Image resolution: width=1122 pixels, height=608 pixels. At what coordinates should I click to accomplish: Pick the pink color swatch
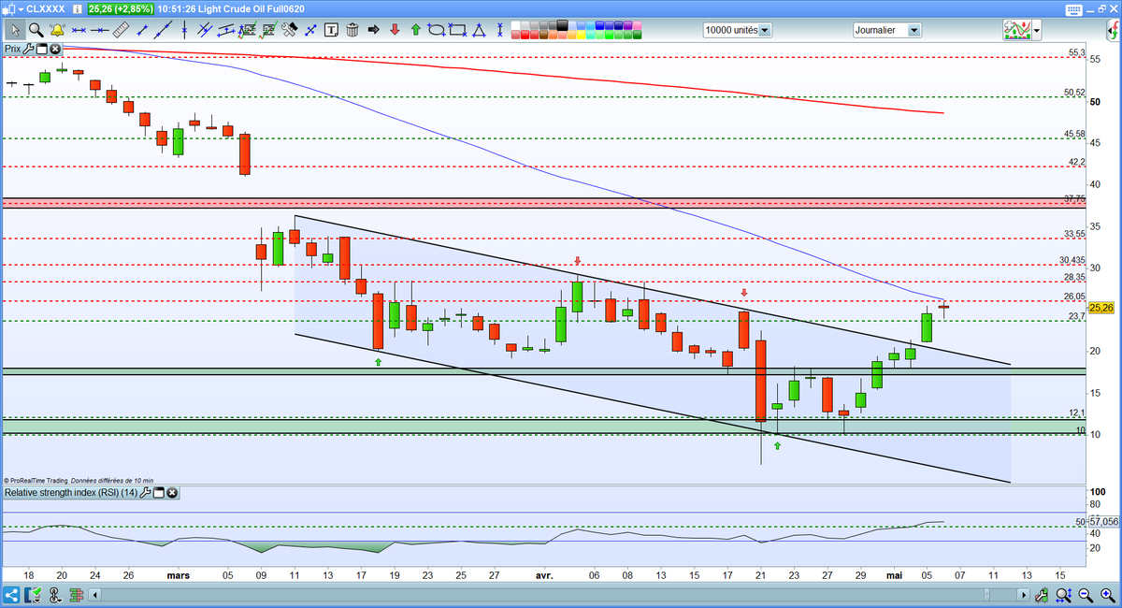click(637, 25)
